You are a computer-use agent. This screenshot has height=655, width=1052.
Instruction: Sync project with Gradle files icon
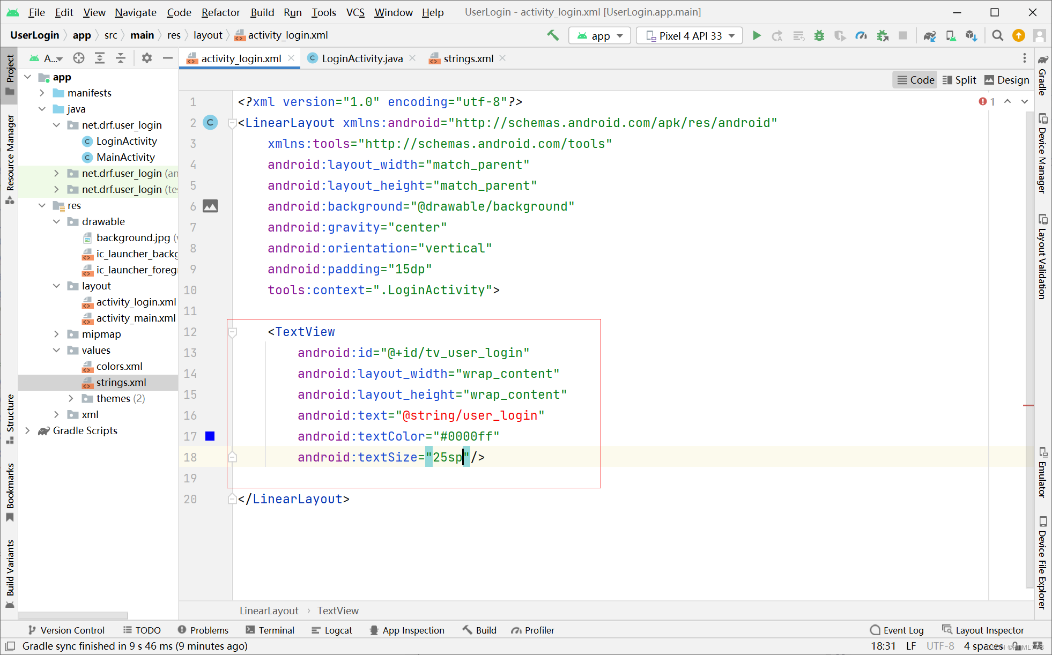930,35
